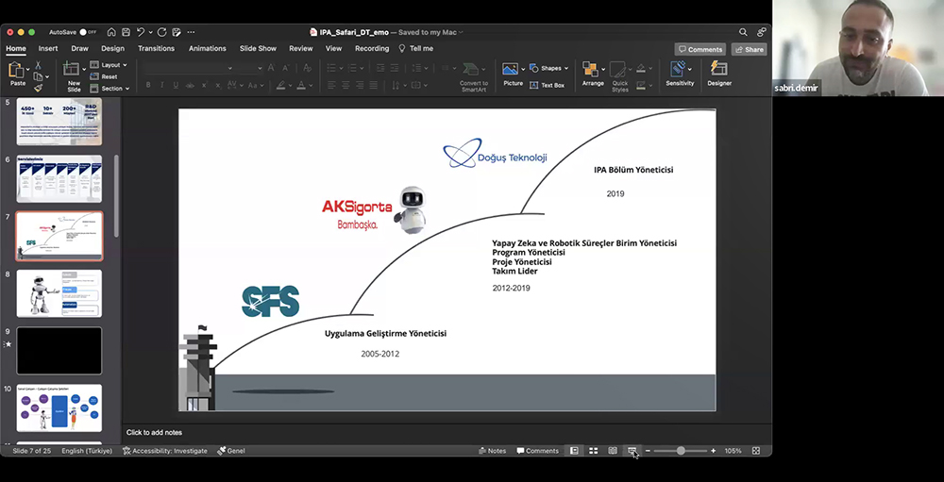Open the Transitions tab
The image size is (944, 482).
156,49
